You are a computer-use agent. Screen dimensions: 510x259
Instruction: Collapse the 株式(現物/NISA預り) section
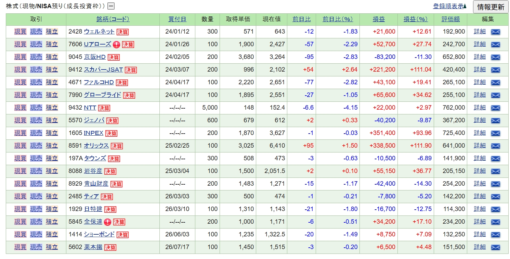pyautogui.click(x=111, y=6)
